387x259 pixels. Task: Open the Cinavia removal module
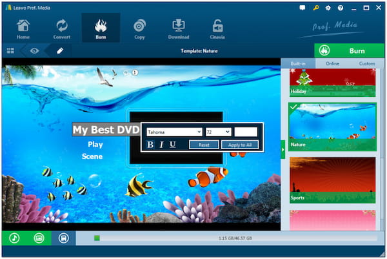click(x=217, y=28)
